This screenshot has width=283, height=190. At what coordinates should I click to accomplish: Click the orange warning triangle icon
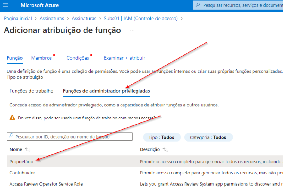click(x=12, y=118)
